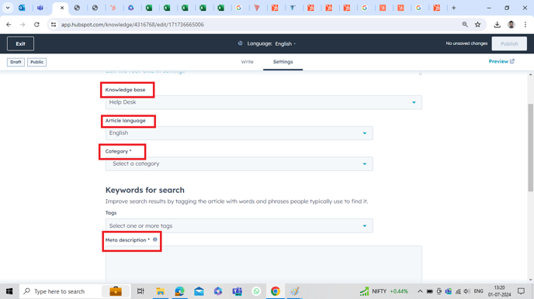534x299 pixels.
Task: Open the Tags dropdown
Action: click(x=239, y=225)
